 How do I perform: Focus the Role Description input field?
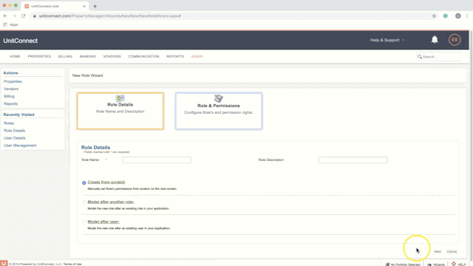(x=353, y=160)
